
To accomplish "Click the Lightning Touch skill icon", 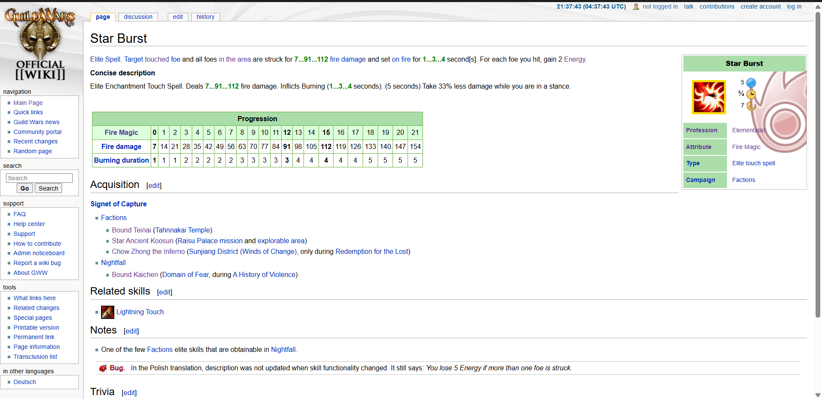I will pos(107,312).
